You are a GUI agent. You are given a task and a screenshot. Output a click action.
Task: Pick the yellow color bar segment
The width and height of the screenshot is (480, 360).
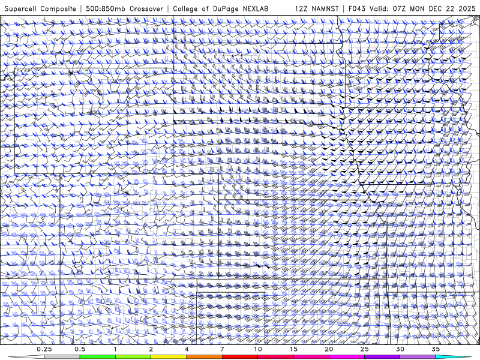pyautogui.click(x=169, y=357)
